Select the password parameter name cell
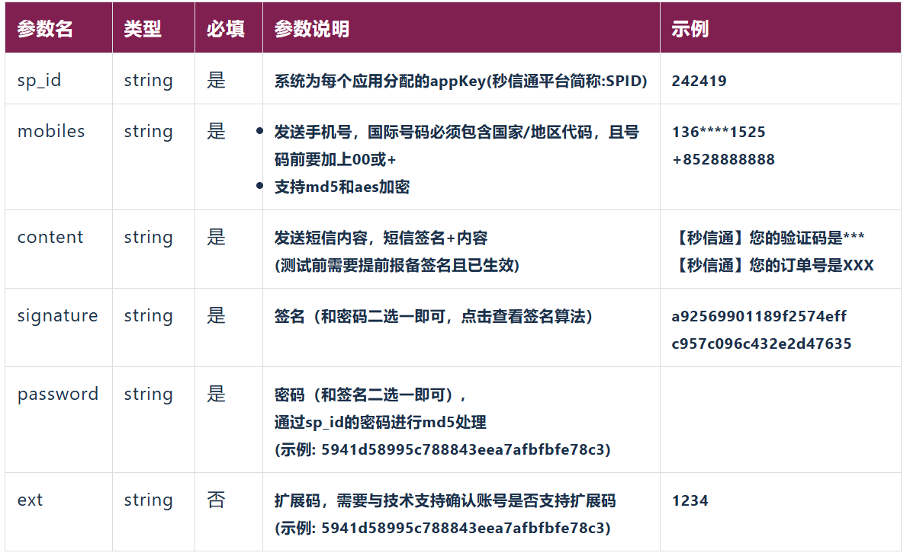 (58, 394)
